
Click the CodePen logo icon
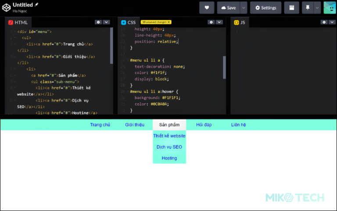pyautogui.click(x=6, y=7)
